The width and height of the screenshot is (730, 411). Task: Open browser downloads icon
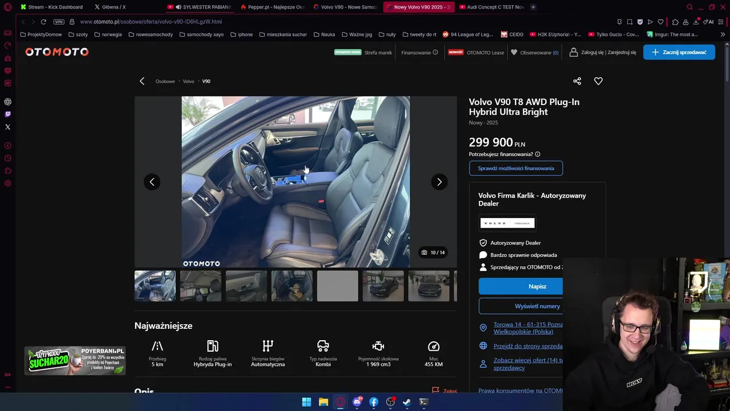coord(696,22)
